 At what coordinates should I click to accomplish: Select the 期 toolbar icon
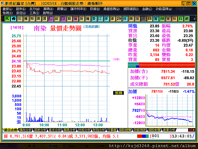(32, 19)
